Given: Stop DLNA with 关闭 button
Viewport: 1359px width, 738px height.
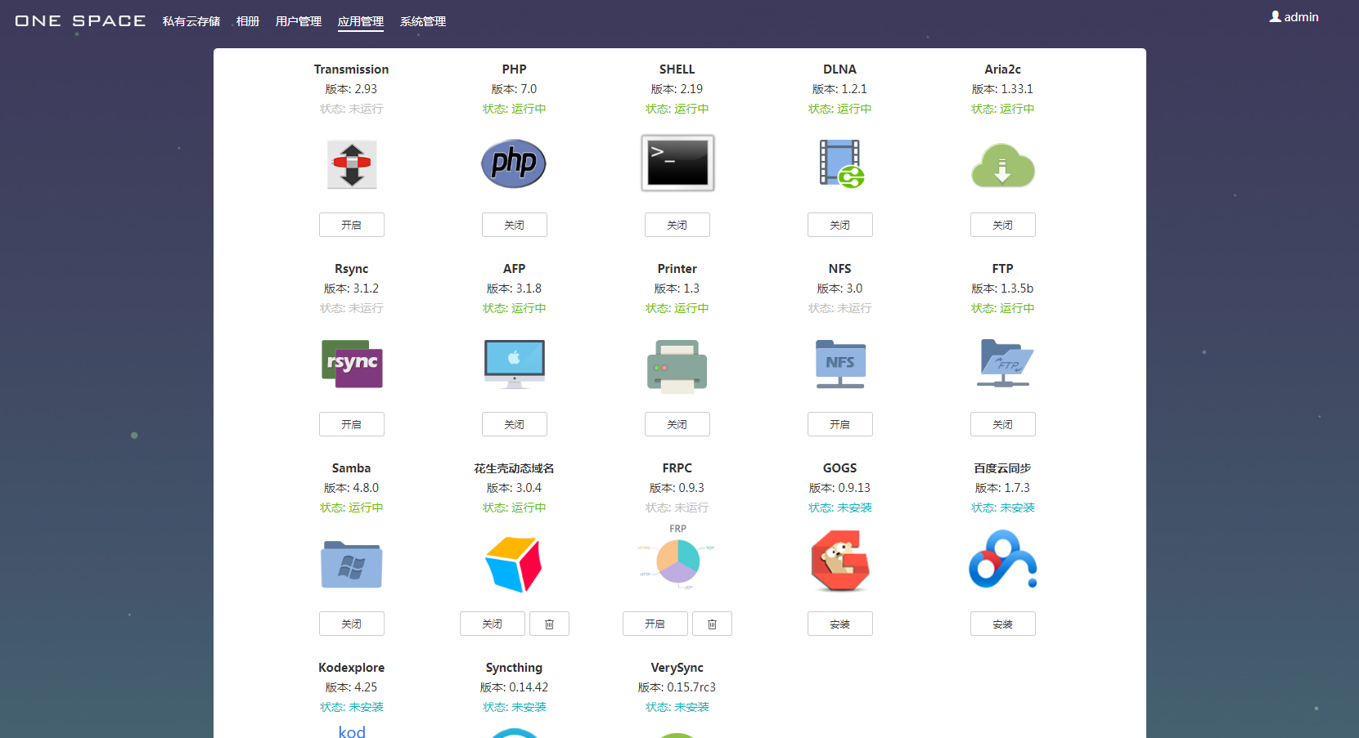Looking at the screenshot, I should tap(840, 225).
